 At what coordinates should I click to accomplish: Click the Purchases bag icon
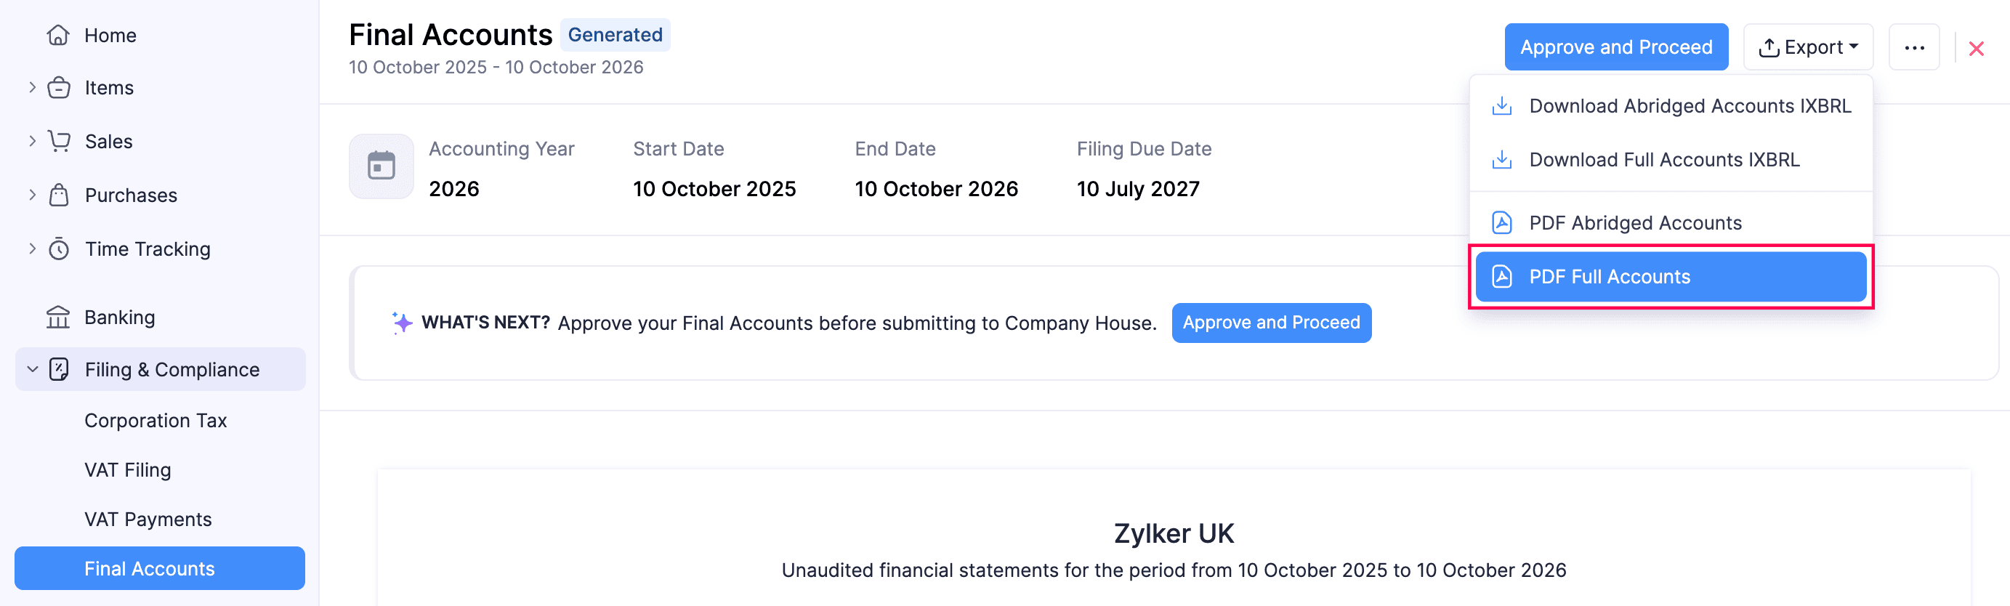[x=59, y=195]
